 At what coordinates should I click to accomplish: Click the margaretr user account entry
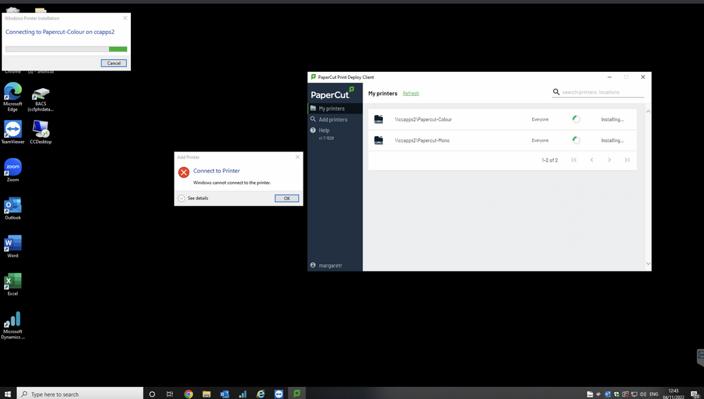(327, 265)
